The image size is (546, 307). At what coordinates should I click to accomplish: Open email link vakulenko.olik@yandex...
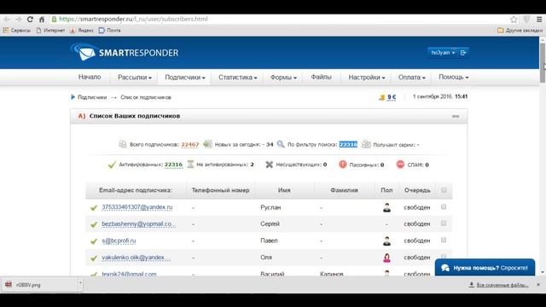(136, 258)
